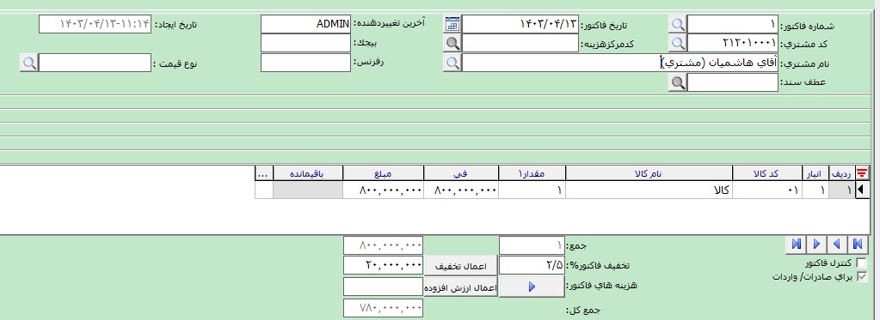Image resolution: width=880 pixels, height=320 pixels.
Task: Go to next record navigation arrow
Action: pyautogui.click(x=816, y=244)
